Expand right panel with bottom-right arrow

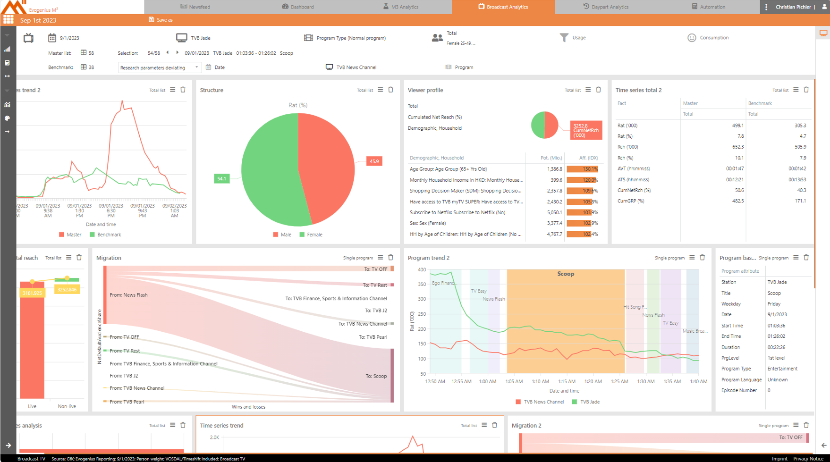[x=824, y=445]
